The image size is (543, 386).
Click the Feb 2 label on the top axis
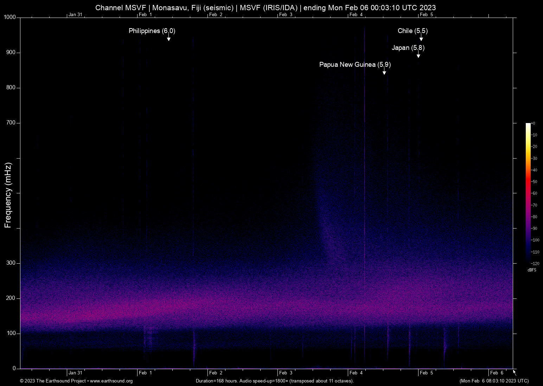click(216, 14)
